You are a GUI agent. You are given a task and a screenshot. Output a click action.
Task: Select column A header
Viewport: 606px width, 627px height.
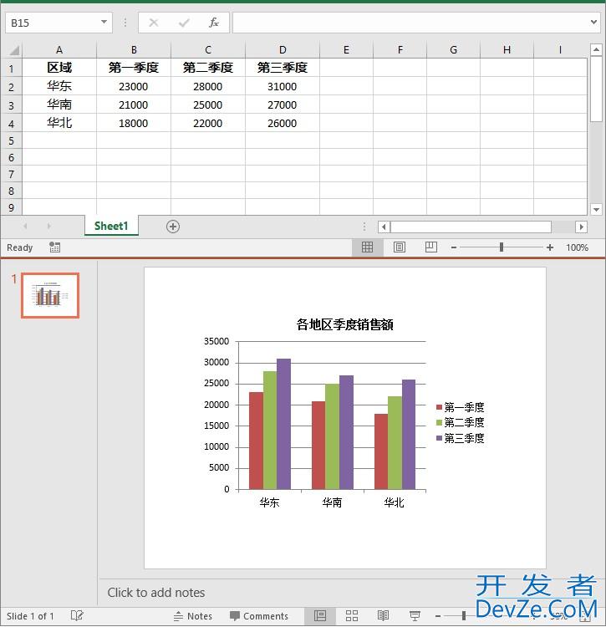tap(59, 50)
